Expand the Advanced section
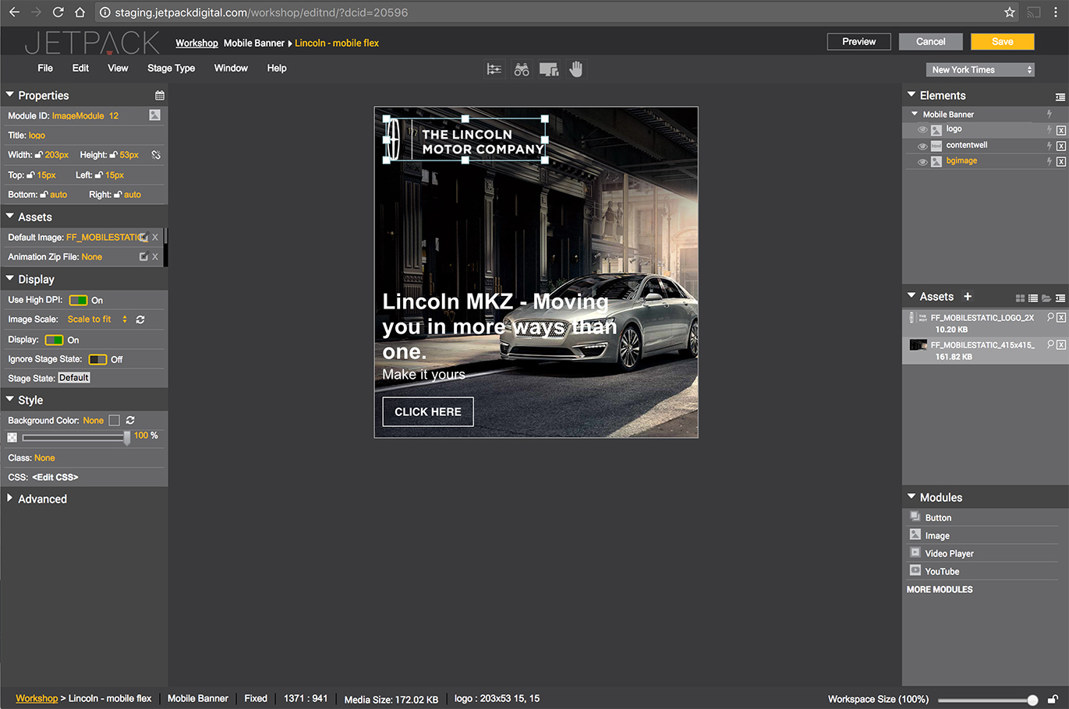This screenshot has height=709, width=1069. pyautogui.click(x=10, y=499)
